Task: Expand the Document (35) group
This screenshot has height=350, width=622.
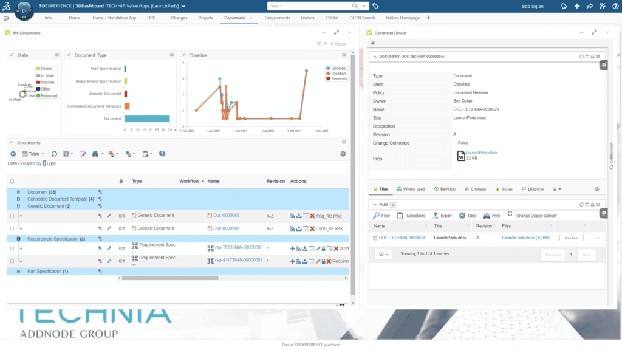Action: click(x=18, y=192)
